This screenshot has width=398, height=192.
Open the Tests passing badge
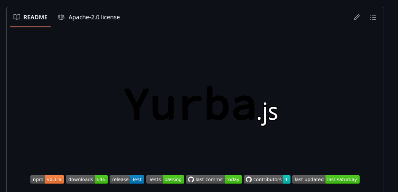pos(165,179)
